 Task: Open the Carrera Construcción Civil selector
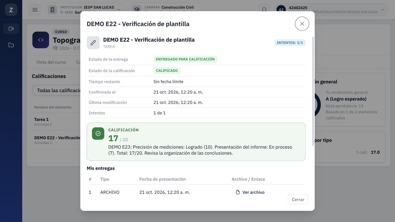pos(167,10)
